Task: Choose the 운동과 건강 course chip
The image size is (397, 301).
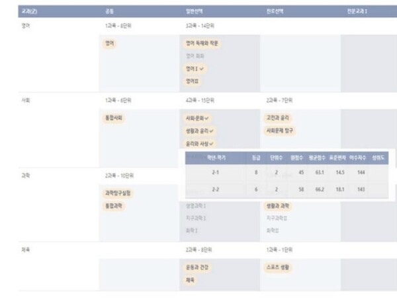Action: (197, 267)
